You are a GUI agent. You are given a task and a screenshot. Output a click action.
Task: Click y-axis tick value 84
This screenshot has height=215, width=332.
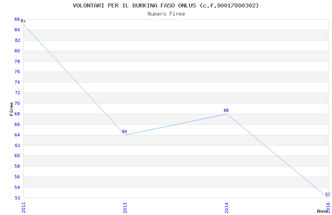point(17,30)
